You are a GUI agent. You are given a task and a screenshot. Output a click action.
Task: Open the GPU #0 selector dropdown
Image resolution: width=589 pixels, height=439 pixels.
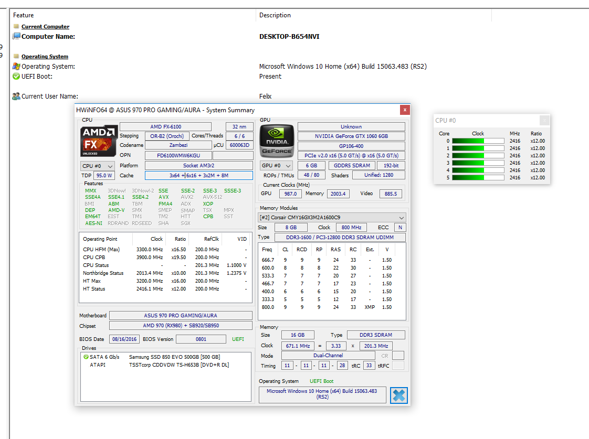pos(276,165)
